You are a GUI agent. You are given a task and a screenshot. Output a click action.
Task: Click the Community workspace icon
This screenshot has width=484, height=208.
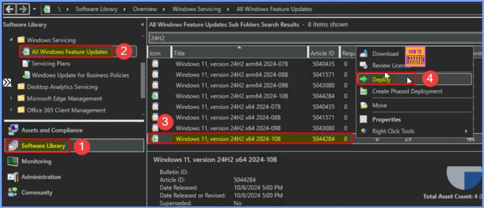click(x=13, y=192)
